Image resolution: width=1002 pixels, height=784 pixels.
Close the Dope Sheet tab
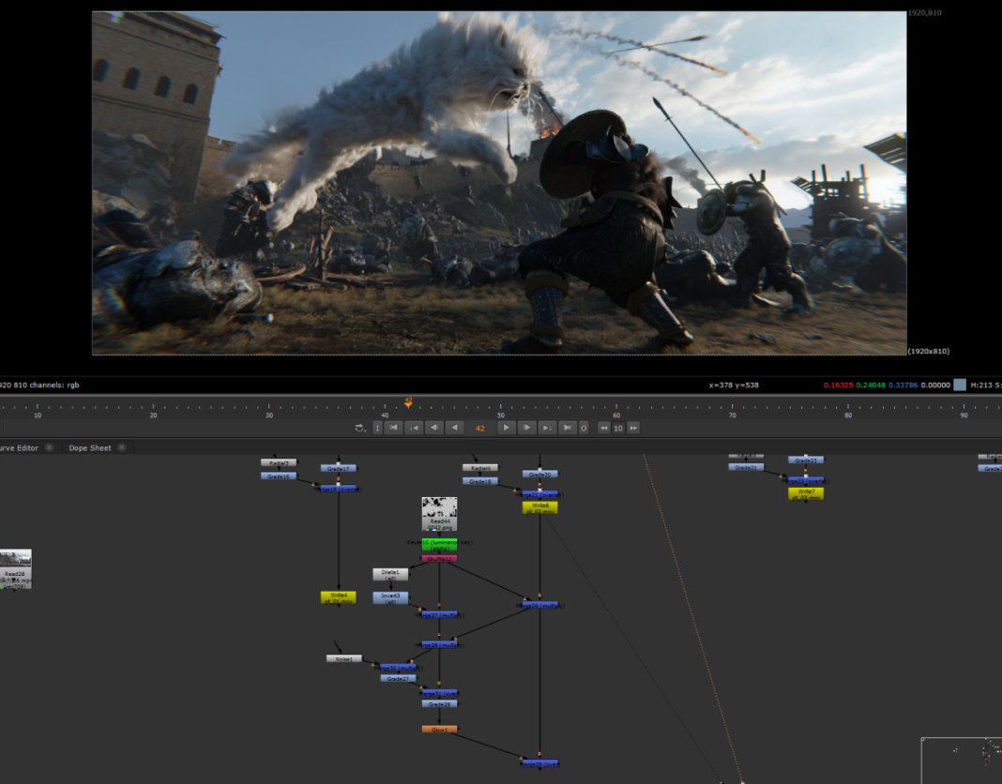(x=123, y=448)
